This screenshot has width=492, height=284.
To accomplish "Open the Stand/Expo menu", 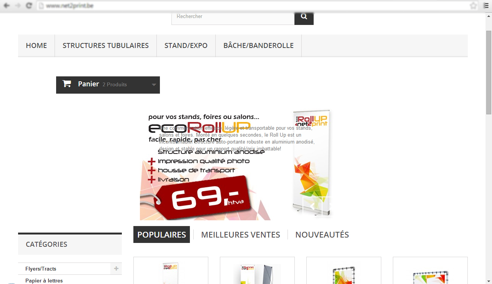I will coord(186,46).
